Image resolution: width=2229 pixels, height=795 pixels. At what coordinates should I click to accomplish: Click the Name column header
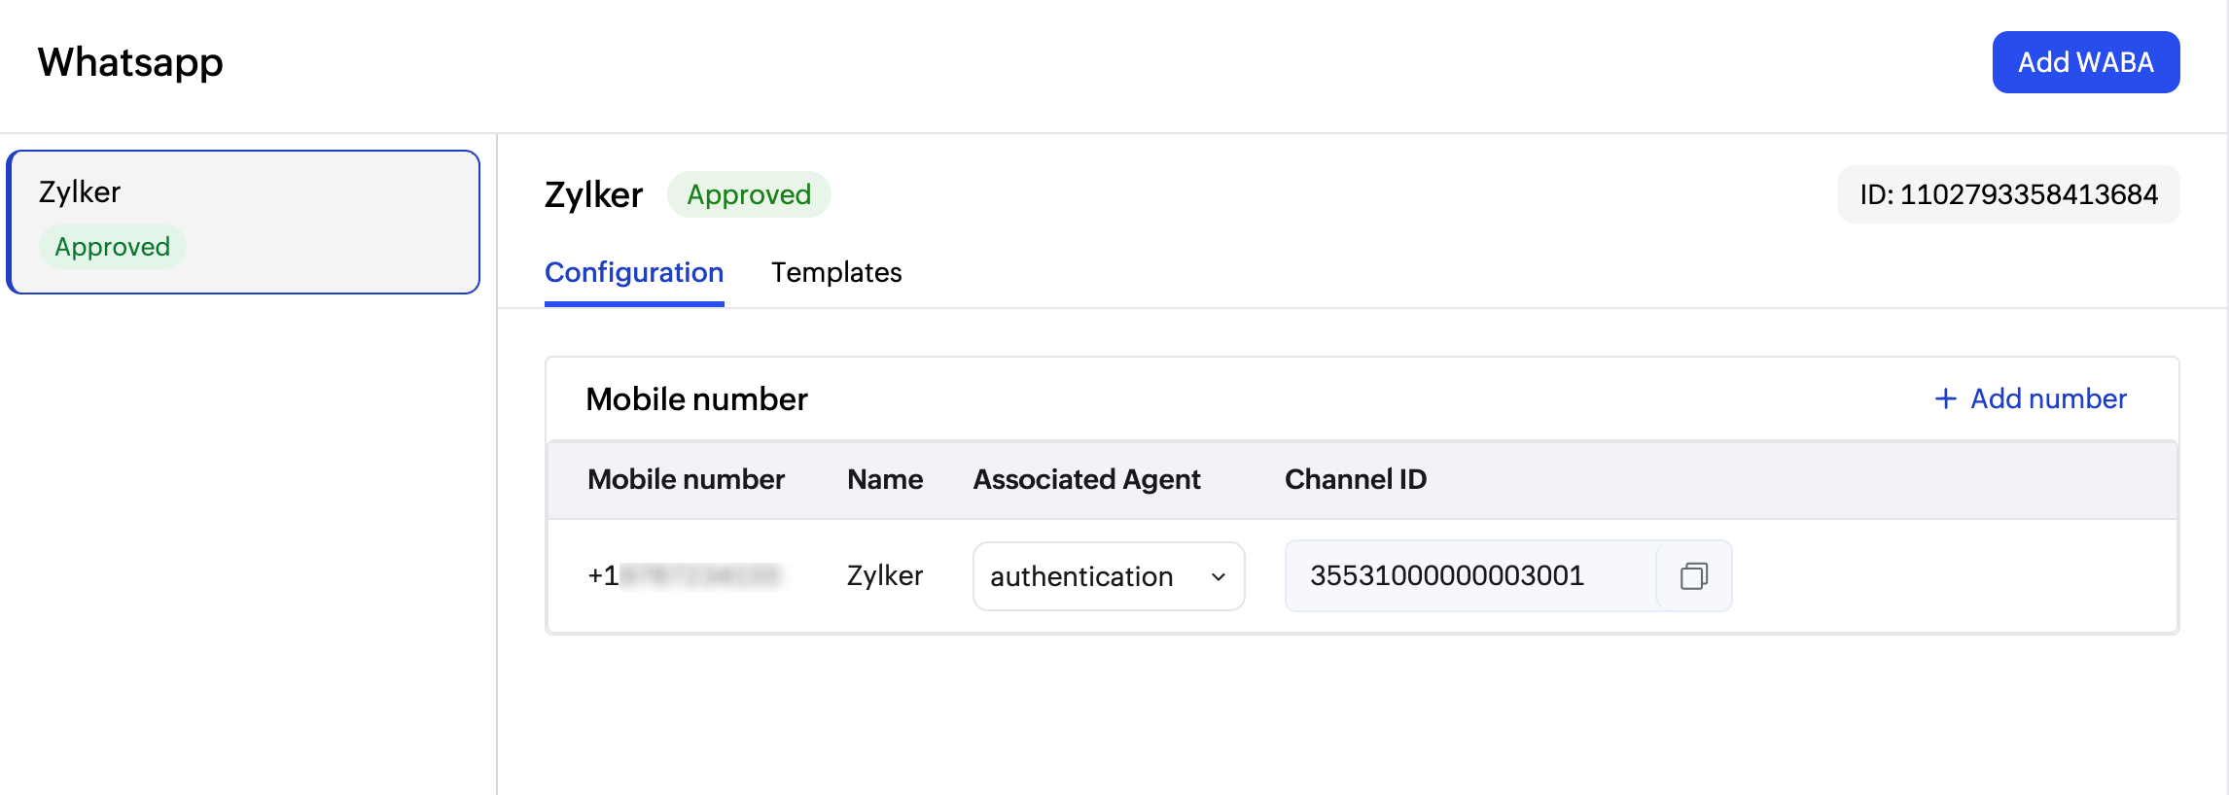click(x=885, y=479)
